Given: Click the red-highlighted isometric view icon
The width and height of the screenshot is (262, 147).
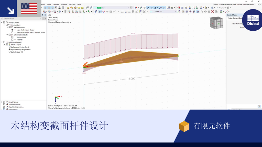Looking at the screenshot, I should point(198,11).
